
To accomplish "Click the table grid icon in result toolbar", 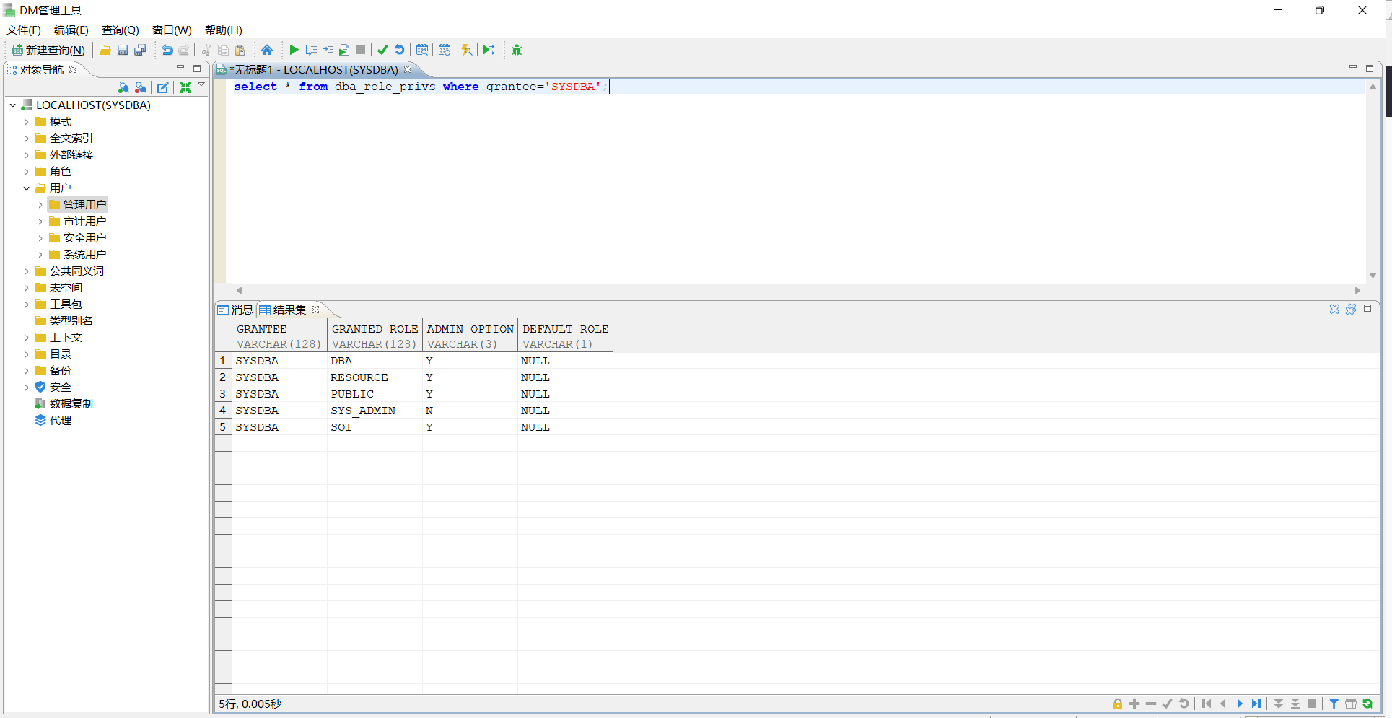I will 1351,704.
